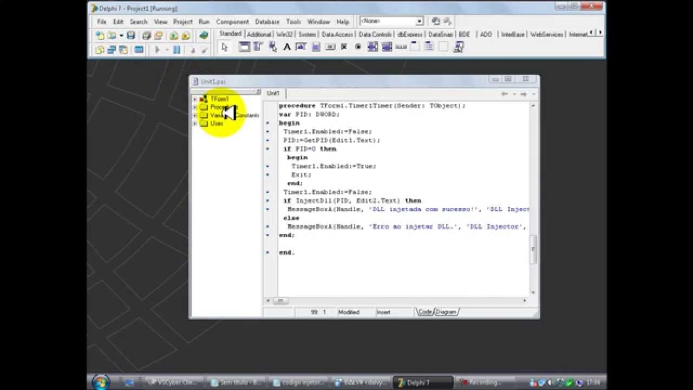Open dropdown arrow next to Open icon
Viewport: 693px width, 390px height.
tap(121, 36)
